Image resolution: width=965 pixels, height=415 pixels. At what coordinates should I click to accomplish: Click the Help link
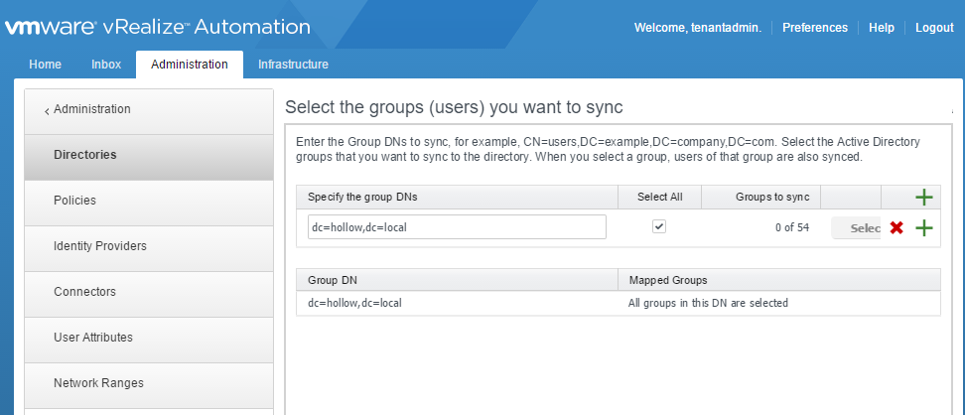[x=881, y=28]
